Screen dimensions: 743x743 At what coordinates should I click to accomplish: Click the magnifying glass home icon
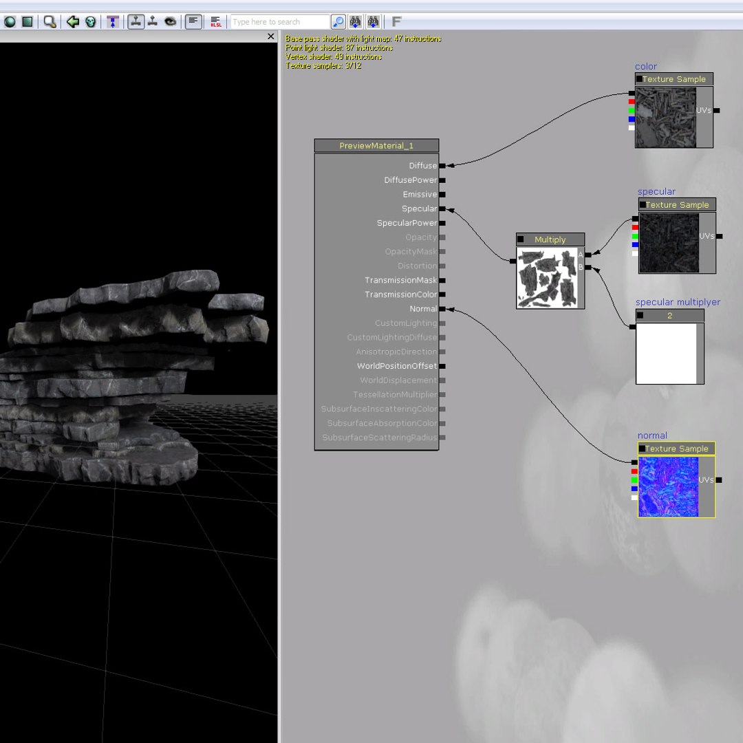50,22
